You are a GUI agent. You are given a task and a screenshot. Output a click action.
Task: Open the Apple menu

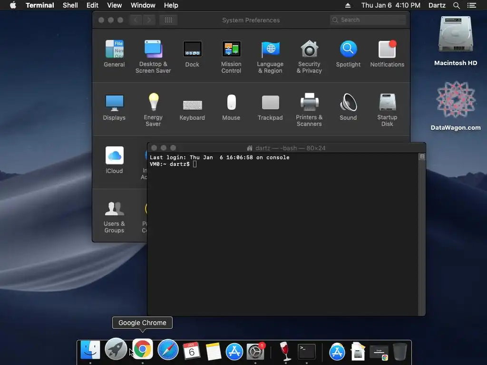pyautogui.click(x=13, y=5)
